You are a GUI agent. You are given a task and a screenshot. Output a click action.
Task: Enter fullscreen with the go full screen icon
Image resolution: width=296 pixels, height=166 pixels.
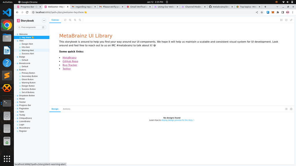(x=281, y=20)
